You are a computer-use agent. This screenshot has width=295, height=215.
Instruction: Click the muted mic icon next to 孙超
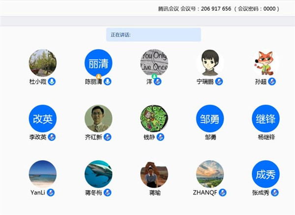[271, 82]
